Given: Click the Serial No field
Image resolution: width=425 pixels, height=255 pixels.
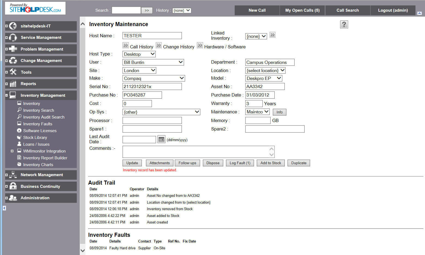Looking at the screenshot, I should 152,86.
